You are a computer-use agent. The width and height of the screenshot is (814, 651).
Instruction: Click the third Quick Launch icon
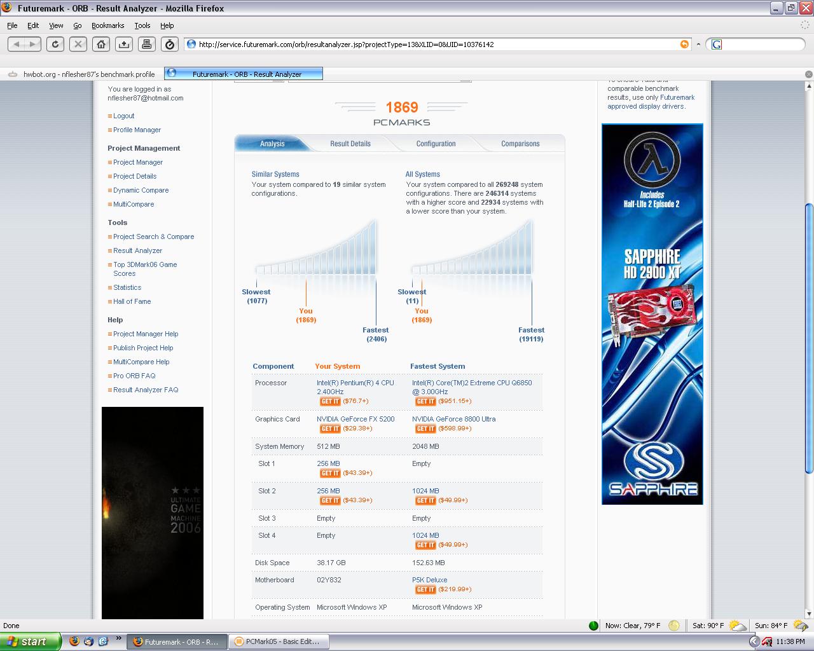[103, 641]
